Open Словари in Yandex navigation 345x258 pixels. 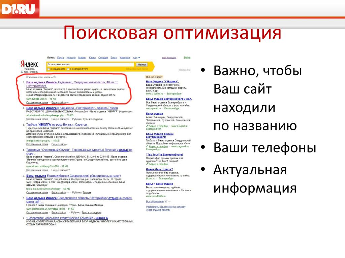point(103,58)
